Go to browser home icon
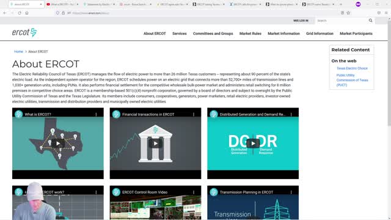Screen dimensions: 391x220 click(x=27, y=13)
